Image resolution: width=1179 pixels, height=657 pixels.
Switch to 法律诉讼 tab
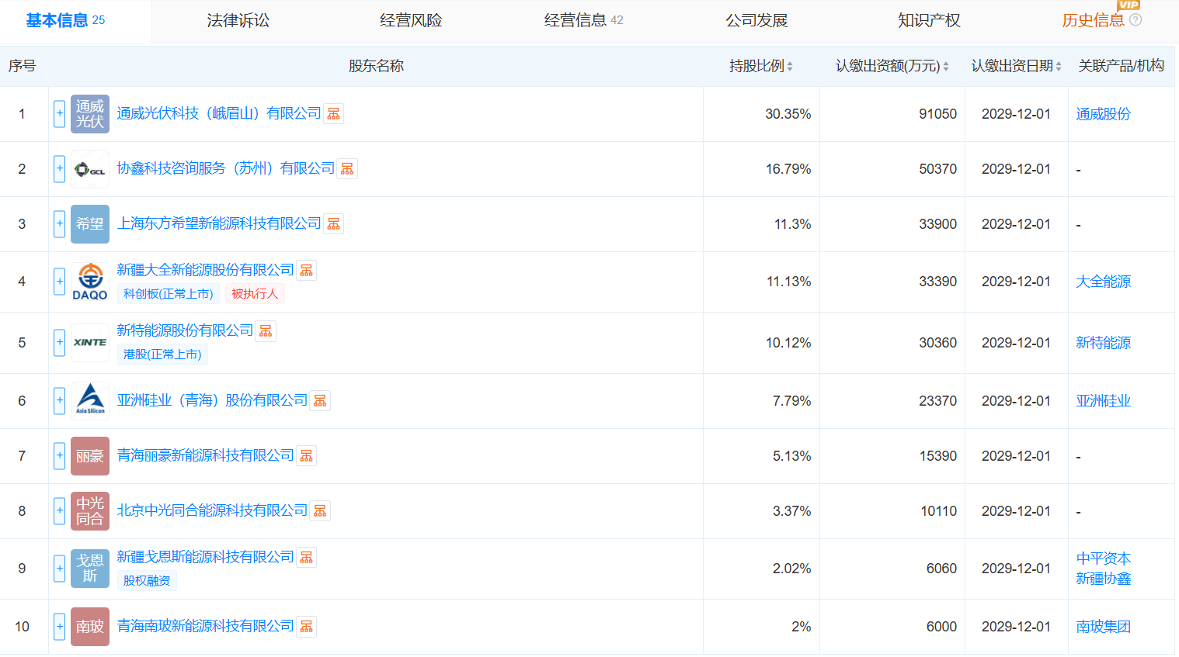coord(238,21)
